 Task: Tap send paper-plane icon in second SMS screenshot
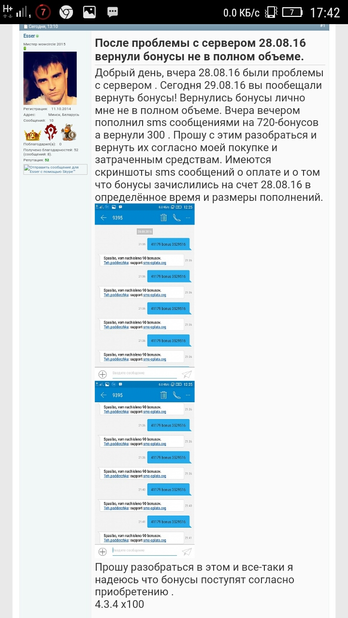coord(187,551)
